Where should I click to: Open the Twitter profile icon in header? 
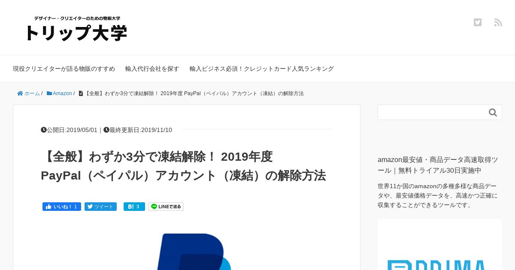pos(478,22)
